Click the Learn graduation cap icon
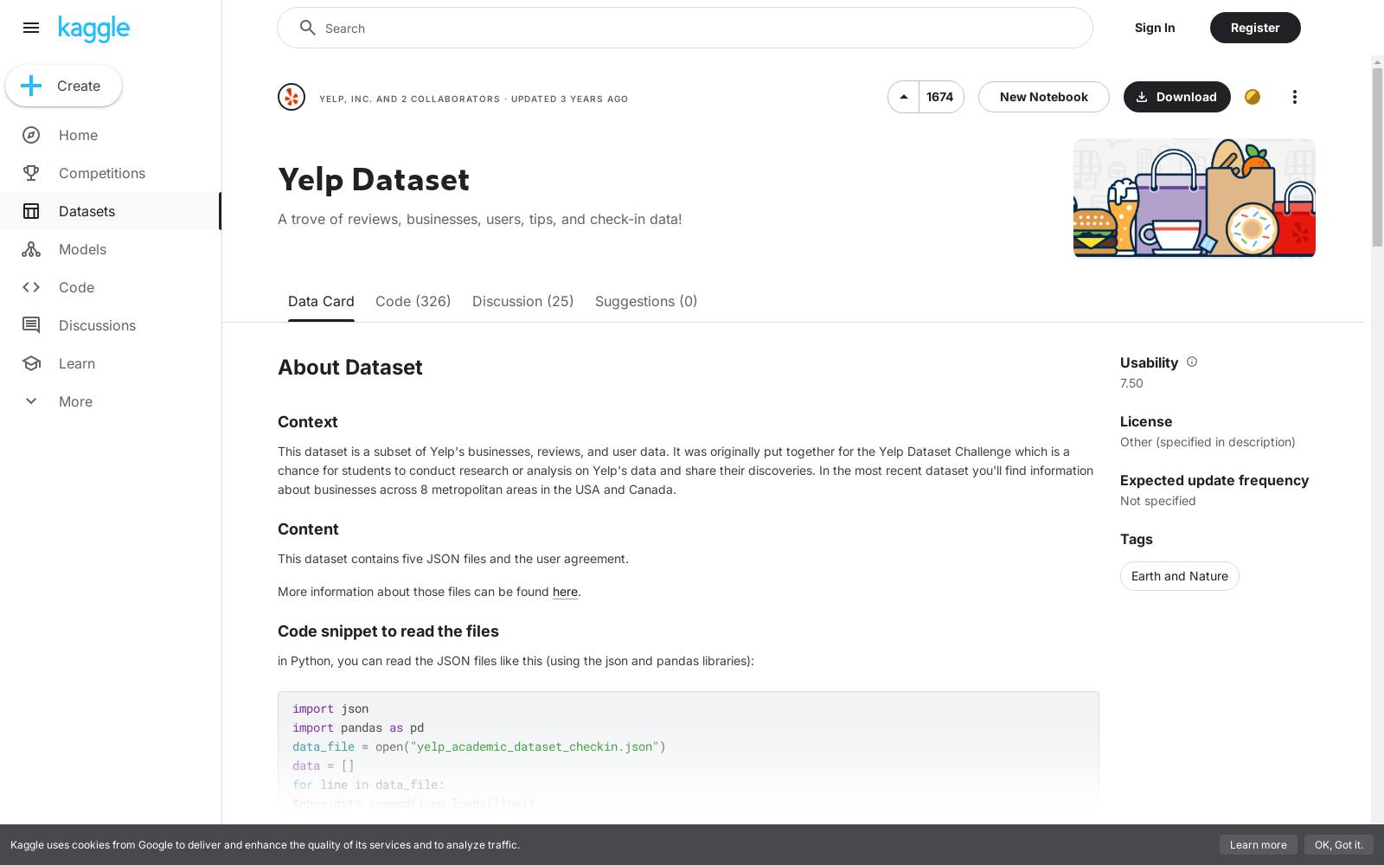The width and height of the screenshot is (1384, 865). (x=31, y=363)
